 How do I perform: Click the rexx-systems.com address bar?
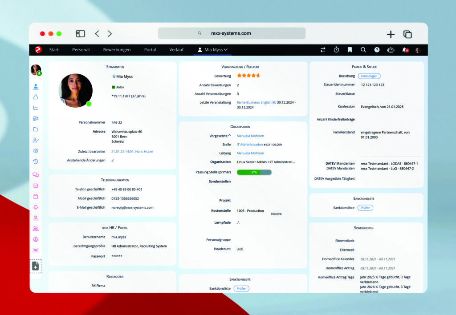coord(232,33)
